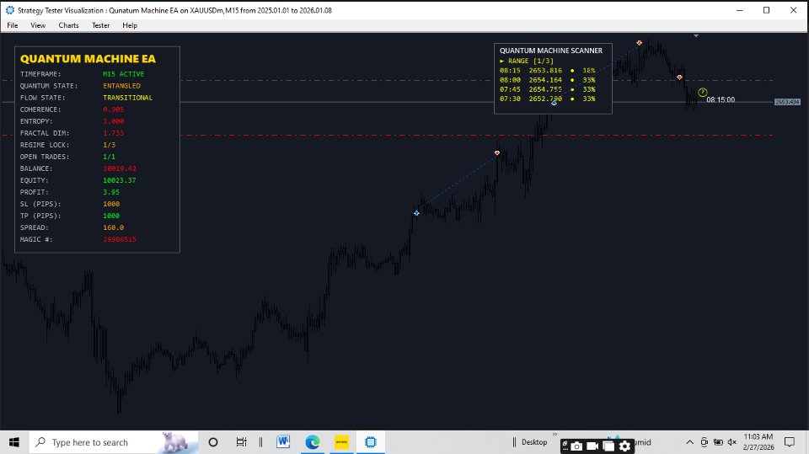Open Task View on the taskbar
The image size is (809, 454).
(x=241, y=442)
